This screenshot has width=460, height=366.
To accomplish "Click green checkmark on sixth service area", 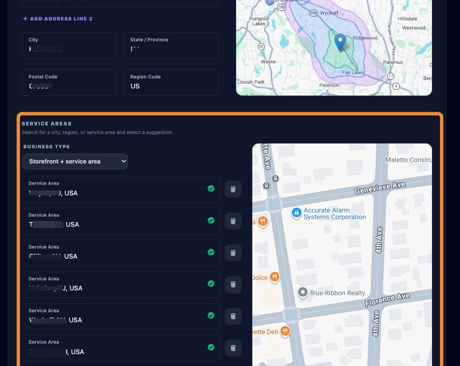I will pyautogui.click(x=211, y=347).
